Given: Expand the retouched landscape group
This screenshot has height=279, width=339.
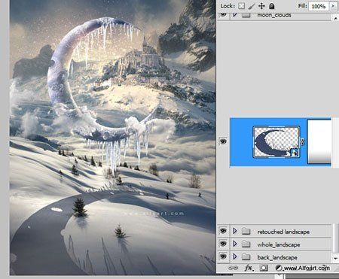Looking at the screenshot, I should 235,231.
